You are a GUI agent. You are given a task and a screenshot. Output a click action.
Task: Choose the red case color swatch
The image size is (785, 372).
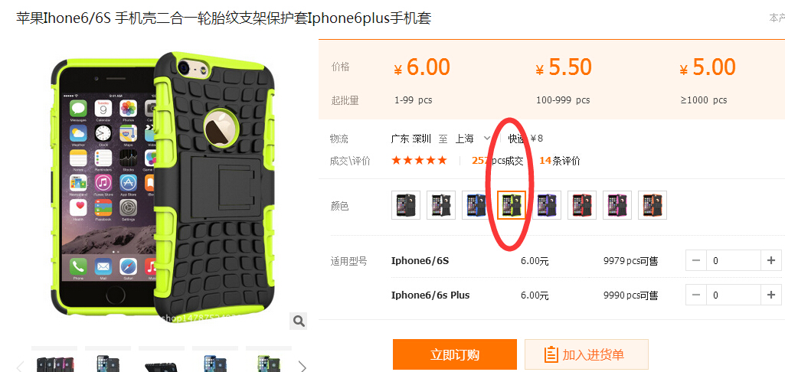click(x=582, y=205)
